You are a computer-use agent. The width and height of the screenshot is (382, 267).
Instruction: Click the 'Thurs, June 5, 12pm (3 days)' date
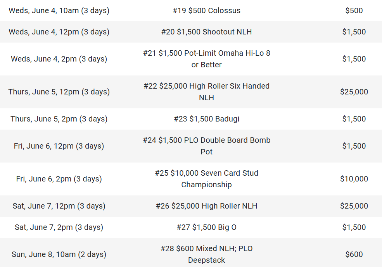pyautogui.click(x=59, y=92)
